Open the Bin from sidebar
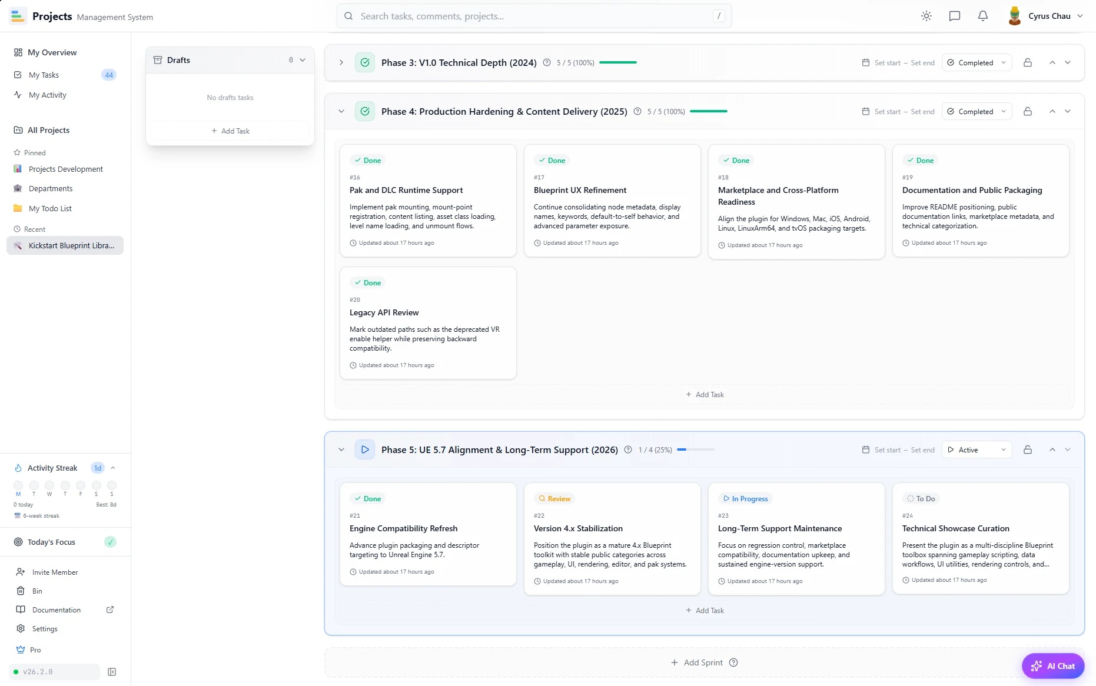This screenshot has height=686, width=1096. pyautogui.click(x=37, y=591)
